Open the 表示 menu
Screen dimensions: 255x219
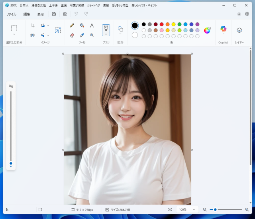41,14
